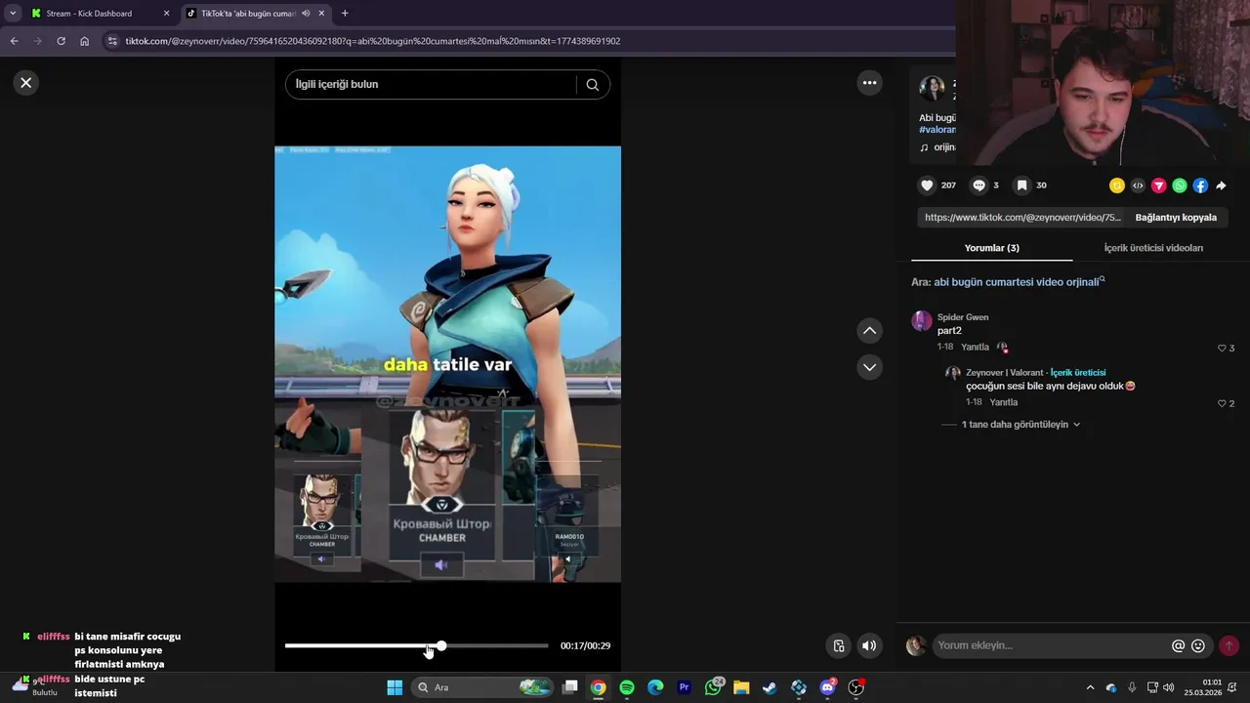1250x703 pixels.
Task: Click the video progress bar handle
Action: click(x=441, y=645)
